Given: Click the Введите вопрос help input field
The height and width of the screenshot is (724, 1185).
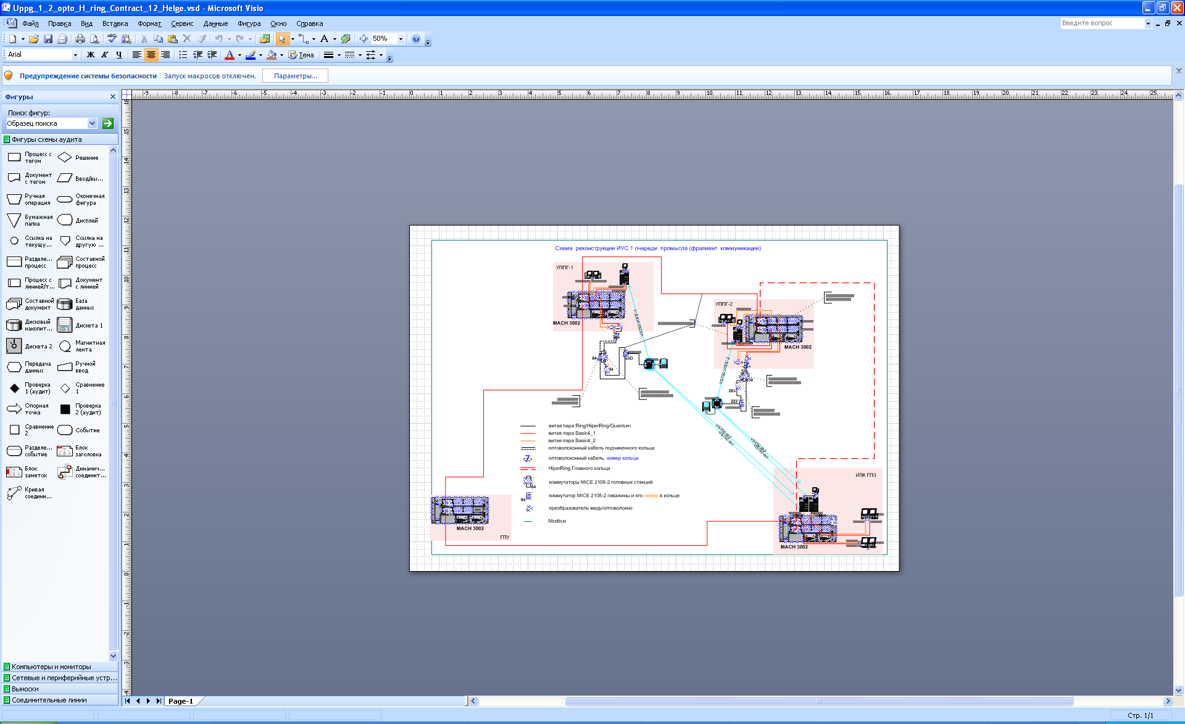Looking at the screenshot, I should 1102,23.
